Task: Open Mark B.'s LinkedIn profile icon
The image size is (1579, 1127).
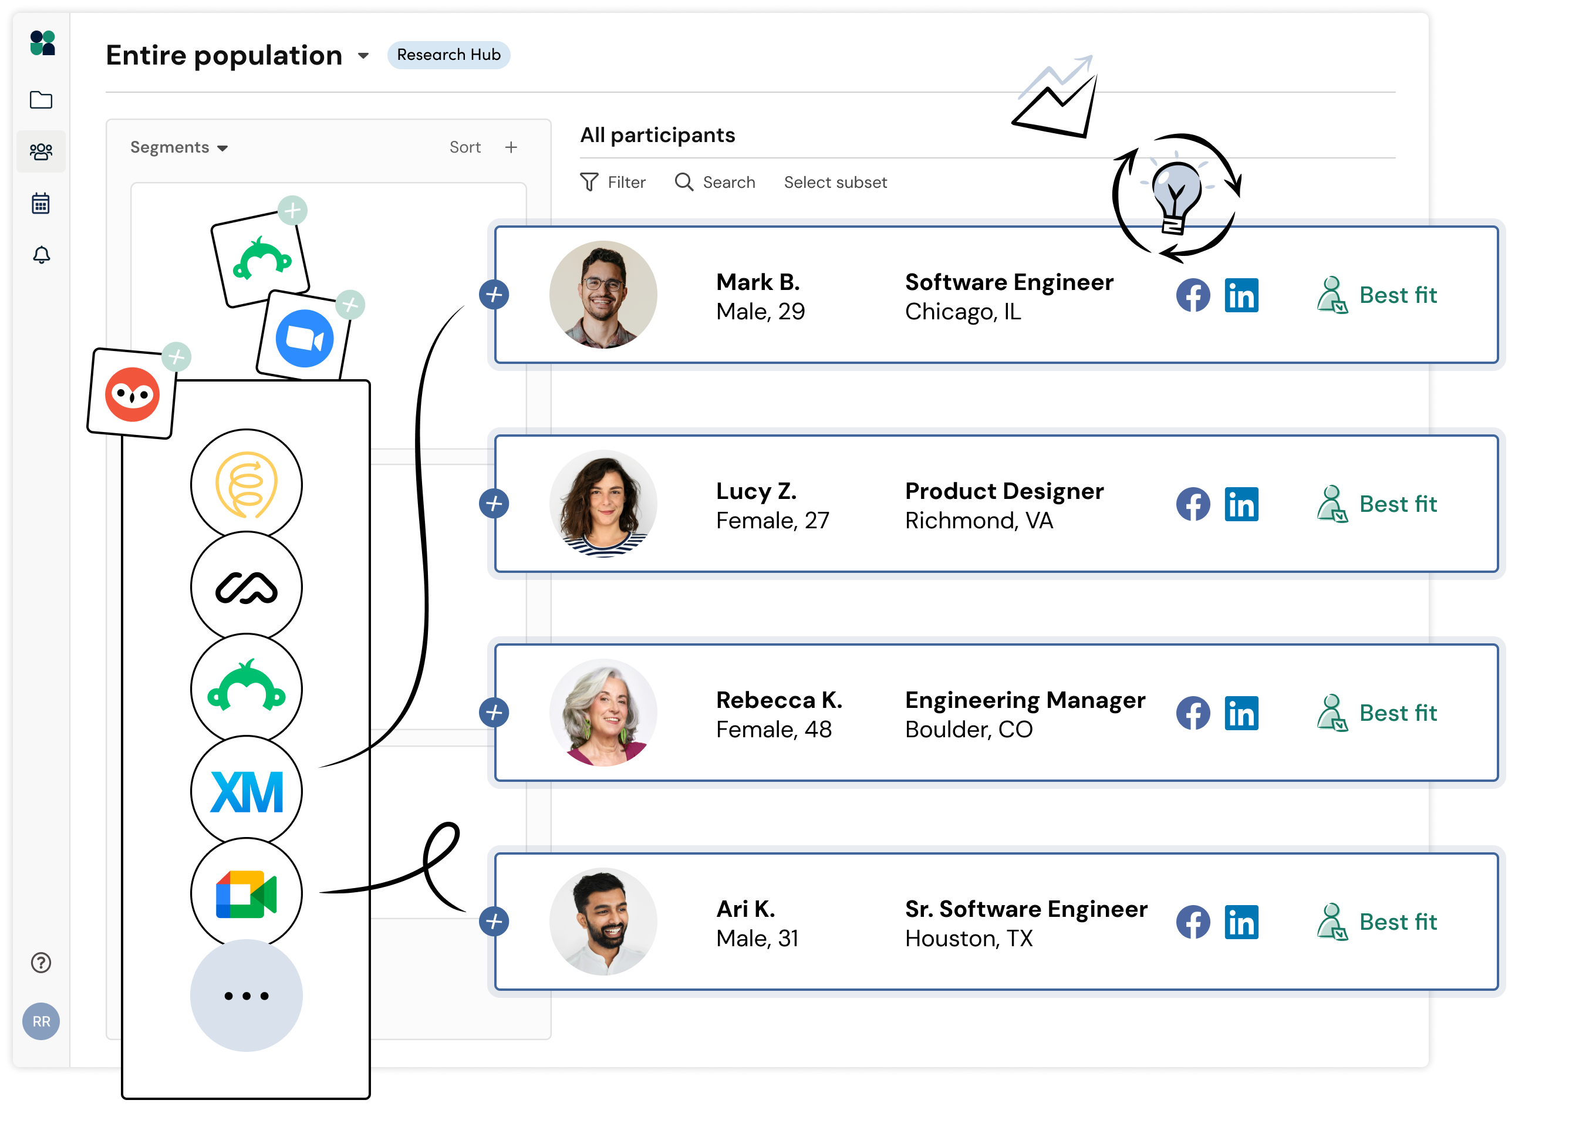Action: pos(1241,295)
